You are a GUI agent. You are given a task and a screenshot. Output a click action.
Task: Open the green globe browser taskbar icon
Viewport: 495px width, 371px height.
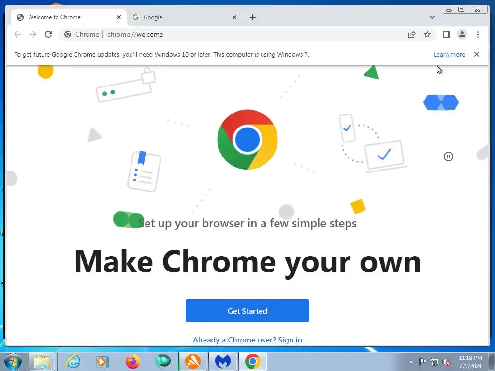click(x=162, y=361)
